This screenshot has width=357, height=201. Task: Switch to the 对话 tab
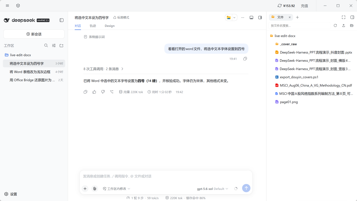coord(78,26)
